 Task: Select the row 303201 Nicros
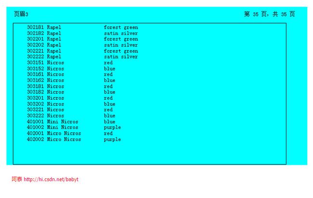coord(70,98)
